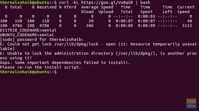Image resolution: width=199 pixels, height=111 pixels.
Task: Click the 506 Dload value
Action: pos(90,26)
